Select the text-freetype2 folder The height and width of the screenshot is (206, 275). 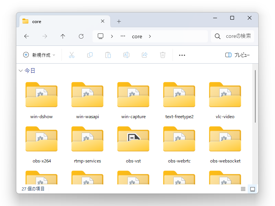tap(179, 100)
